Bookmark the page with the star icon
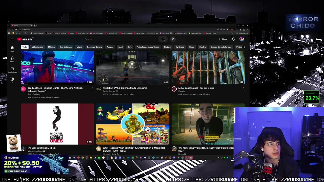Viewport: 324px width, 182px height. click(227, 30)
